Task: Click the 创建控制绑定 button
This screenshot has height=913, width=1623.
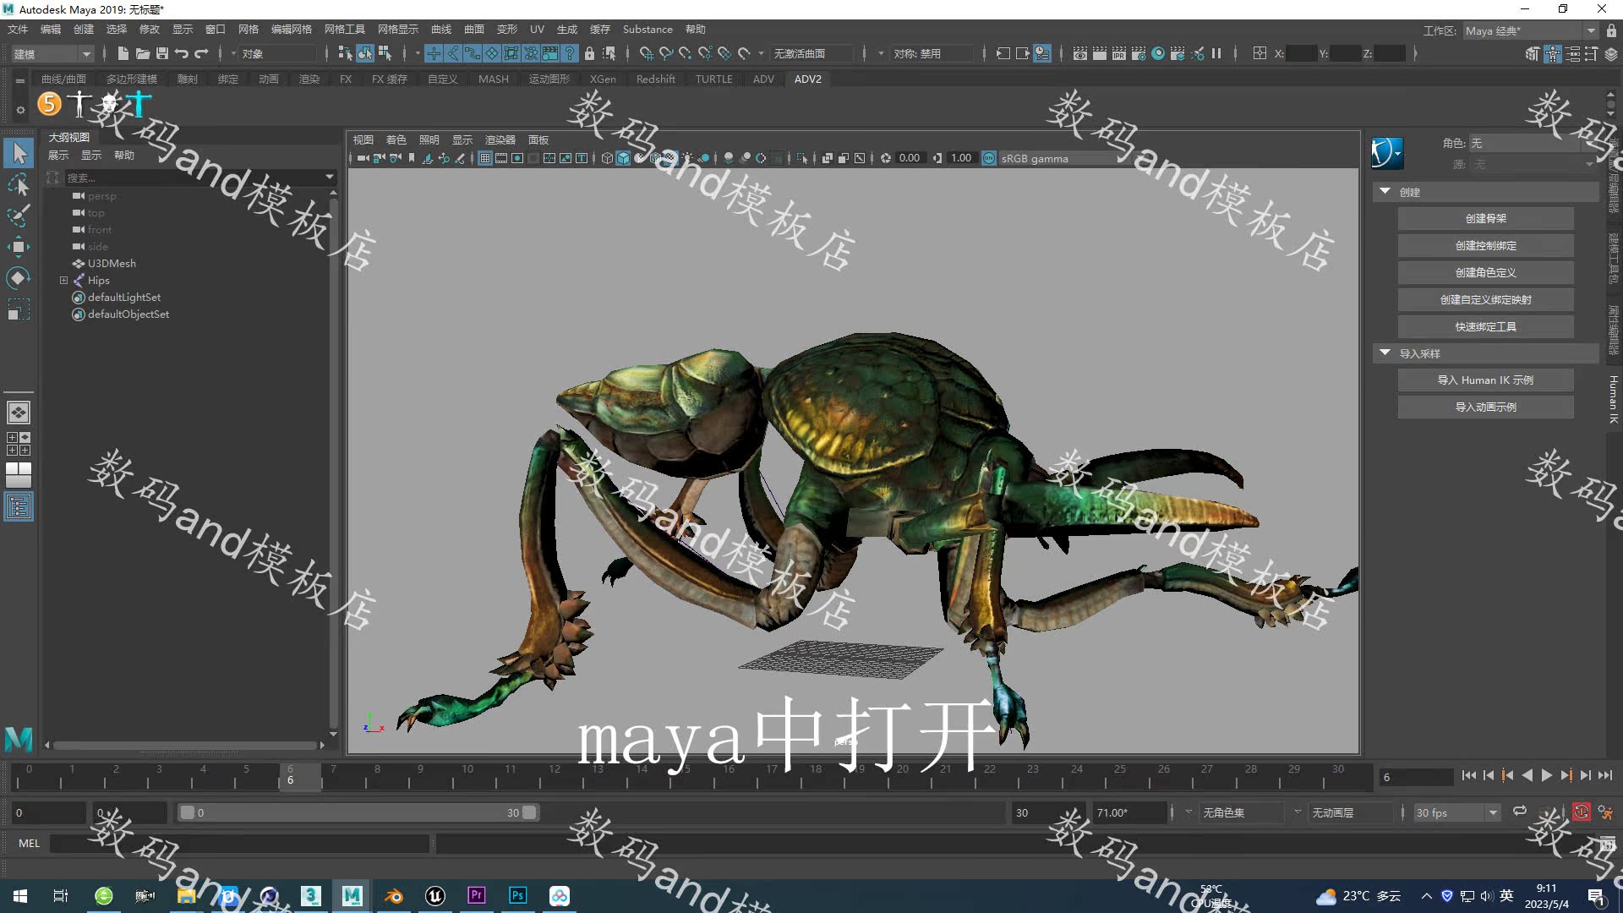Action: click(1485, 245)
